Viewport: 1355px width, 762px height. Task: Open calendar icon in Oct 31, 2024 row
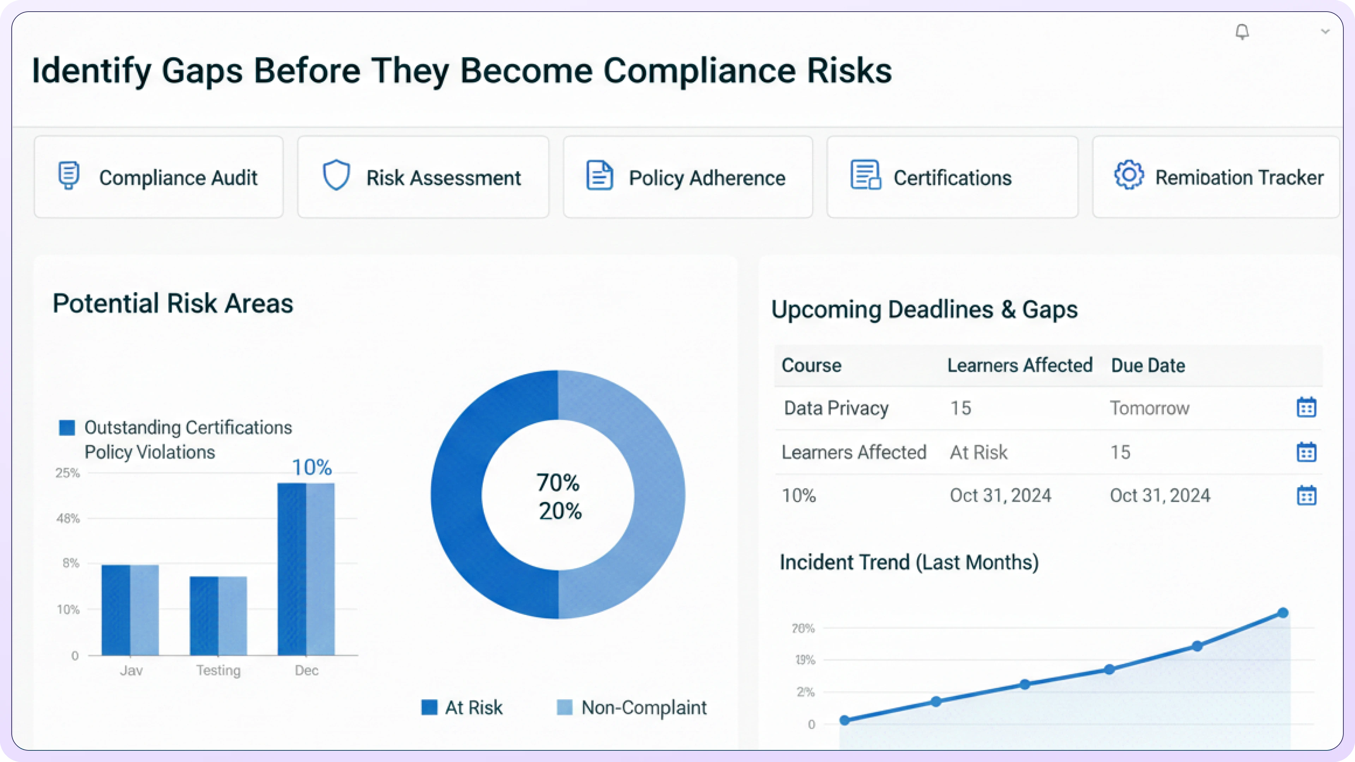[1306, 495]
